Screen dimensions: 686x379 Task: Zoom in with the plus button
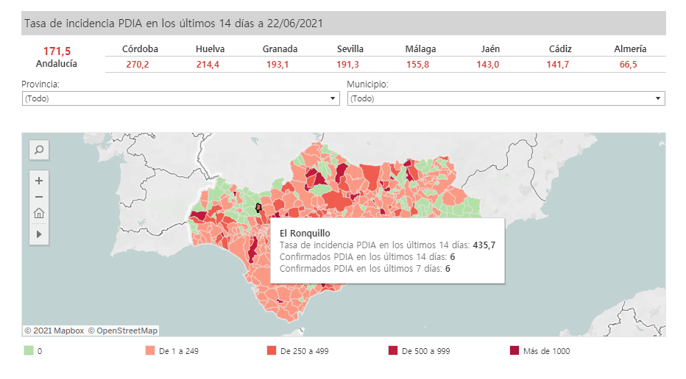click(x=39, y=180)
